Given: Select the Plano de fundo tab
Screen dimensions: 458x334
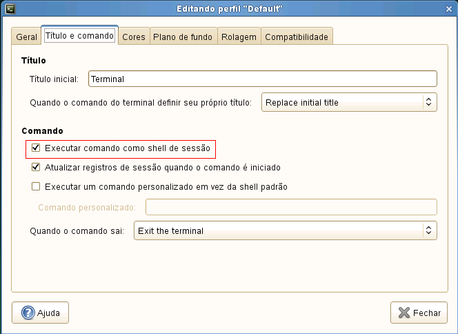Looking at the screenshot, I should pyautogui.click(x=183, y=37).
